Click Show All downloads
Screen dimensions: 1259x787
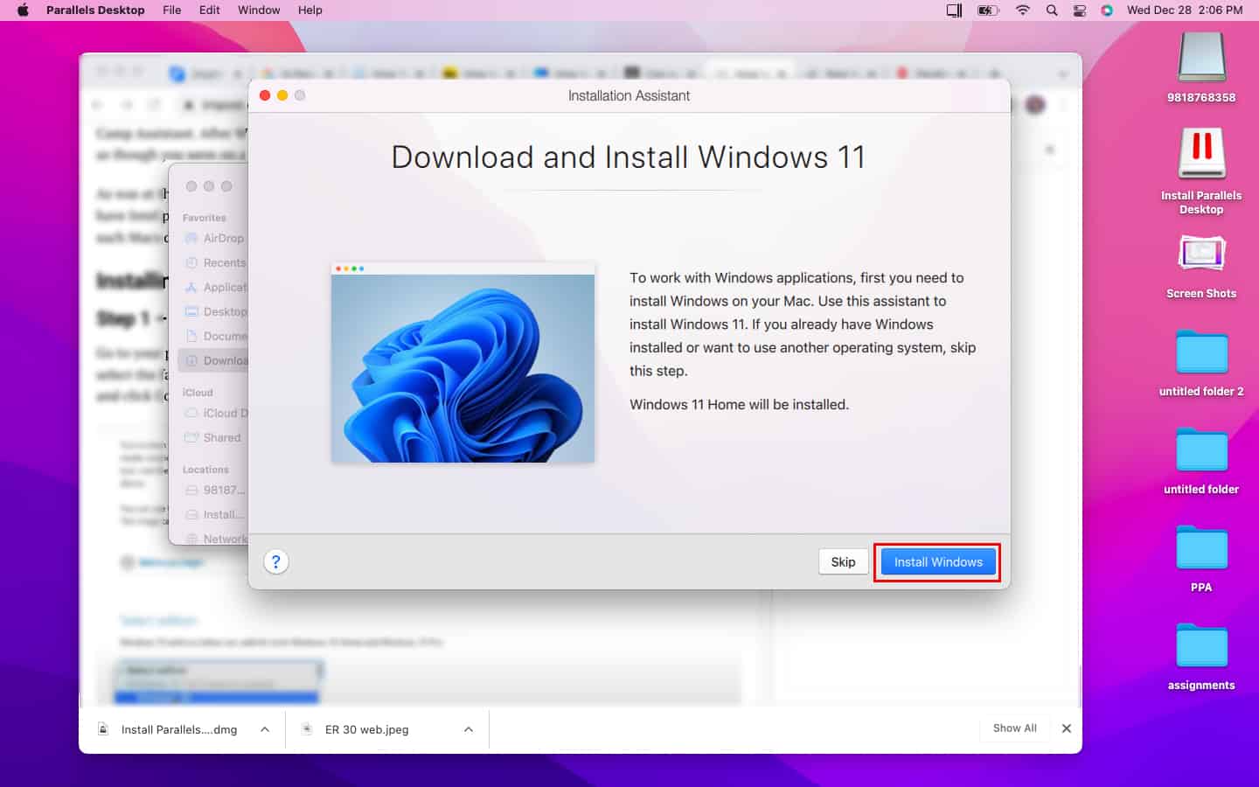[1015, 728]
